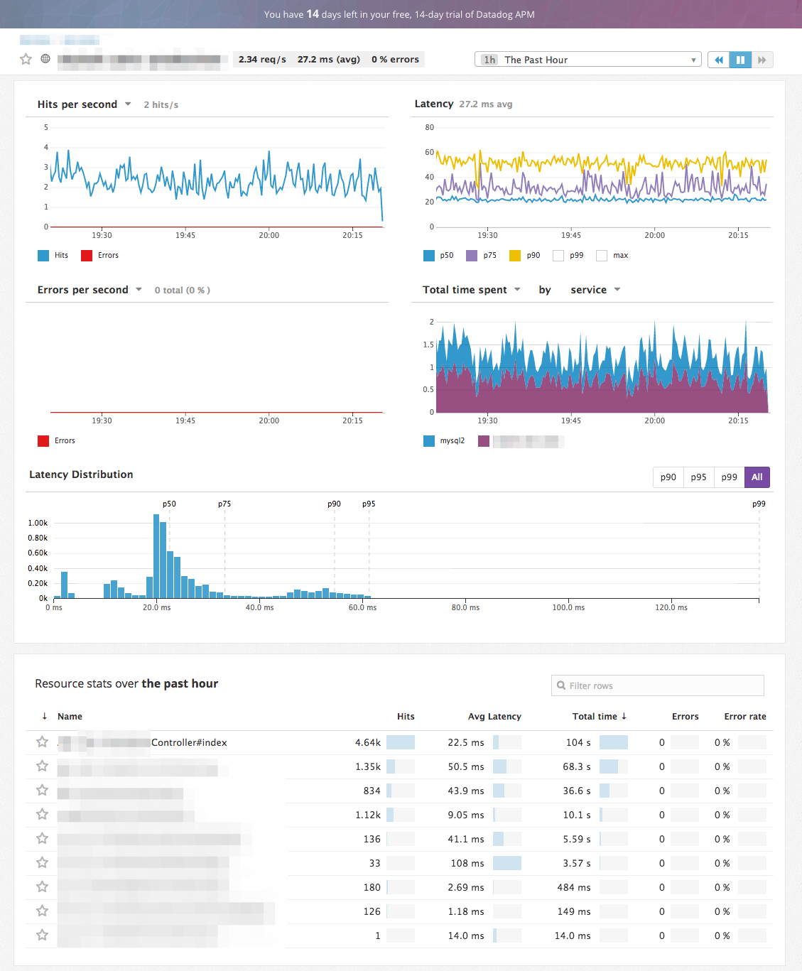Switch Latency Distribution to p90 view
The width and height of the screenshot is (802, 971).
point(667,477)
